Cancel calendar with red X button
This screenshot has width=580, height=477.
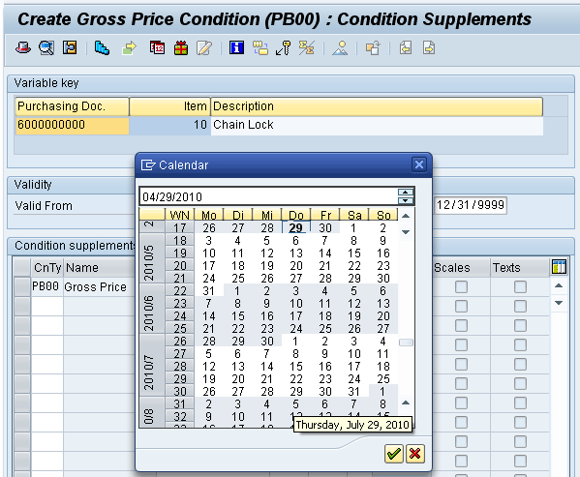[x=415, y=454]
